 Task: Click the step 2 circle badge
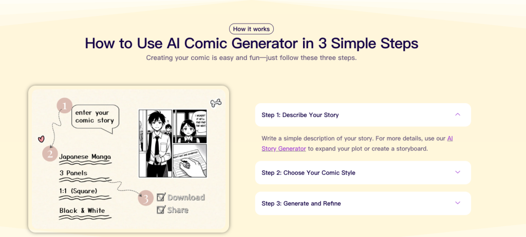tap(50, 153)
